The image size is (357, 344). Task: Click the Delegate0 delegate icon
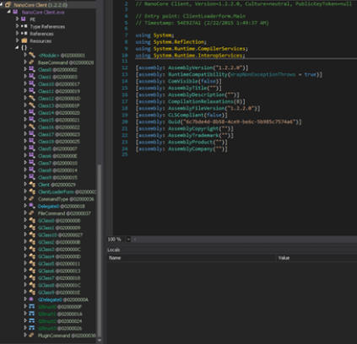(32, 206)
